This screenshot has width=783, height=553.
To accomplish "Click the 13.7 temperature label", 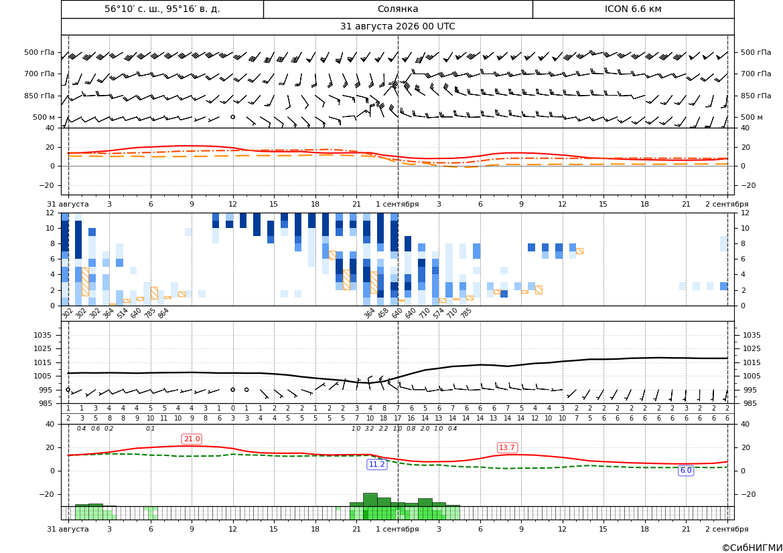I will (x=507, y=447).
